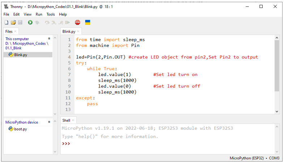Close the Thonny window
Screen dimensions: 284x163
[275, 7]
